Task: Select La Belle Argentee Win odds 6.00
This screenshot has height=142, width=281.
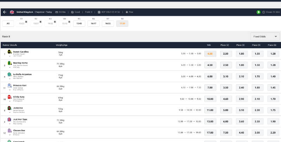Action: [x=210, y=76]
